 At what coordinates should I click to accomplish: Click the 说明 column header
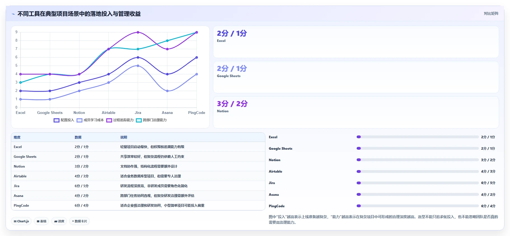coord(124,137)
